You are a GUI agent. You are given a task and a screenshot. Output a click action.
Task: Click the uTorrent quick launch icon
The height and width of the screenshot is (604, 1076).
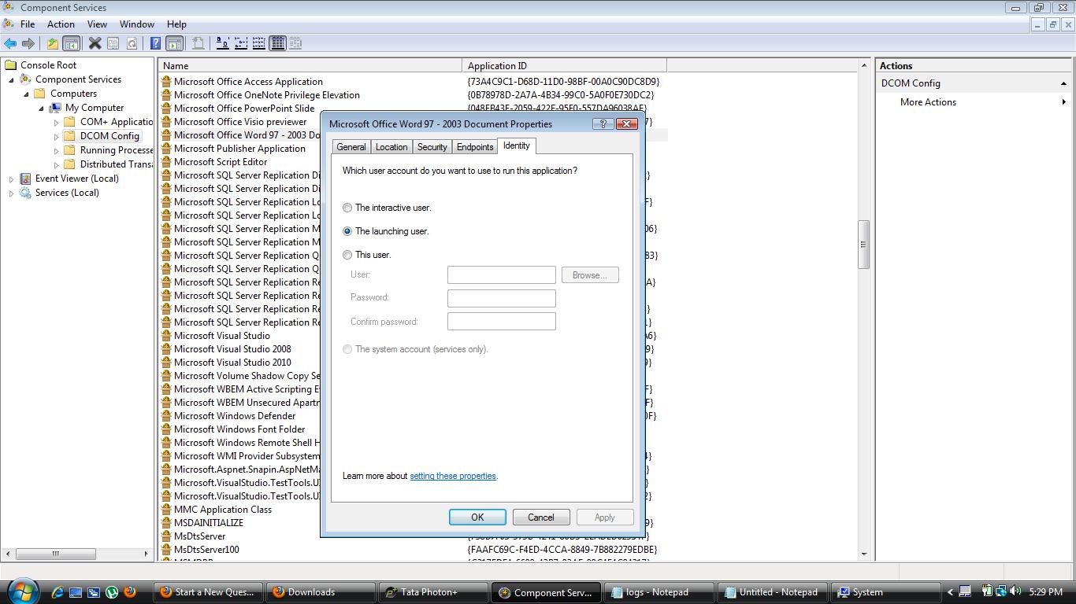pyautogui.click(x=112, y=592)
